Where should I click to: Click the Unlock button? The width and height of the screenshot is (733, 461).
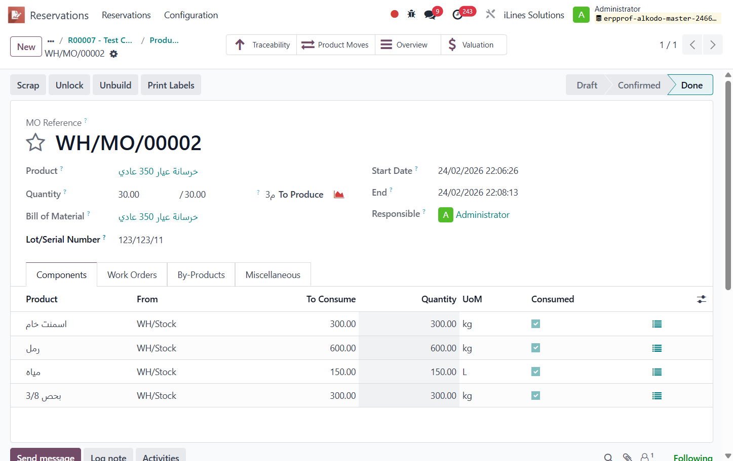click(69, 85)
